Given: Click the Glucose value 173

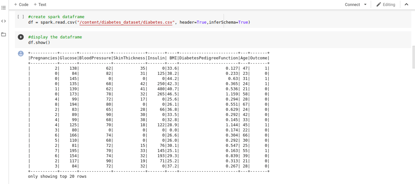Looking at the screenshot, I should pyautogui.click(x=73, y=94).
